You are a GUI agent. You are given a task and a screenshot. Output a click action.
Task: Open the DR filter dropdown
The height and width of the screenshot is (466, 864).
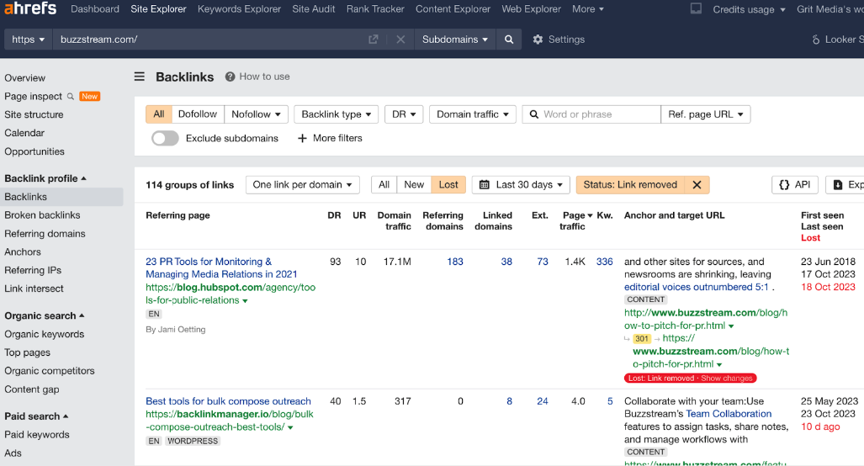[404, 114]
